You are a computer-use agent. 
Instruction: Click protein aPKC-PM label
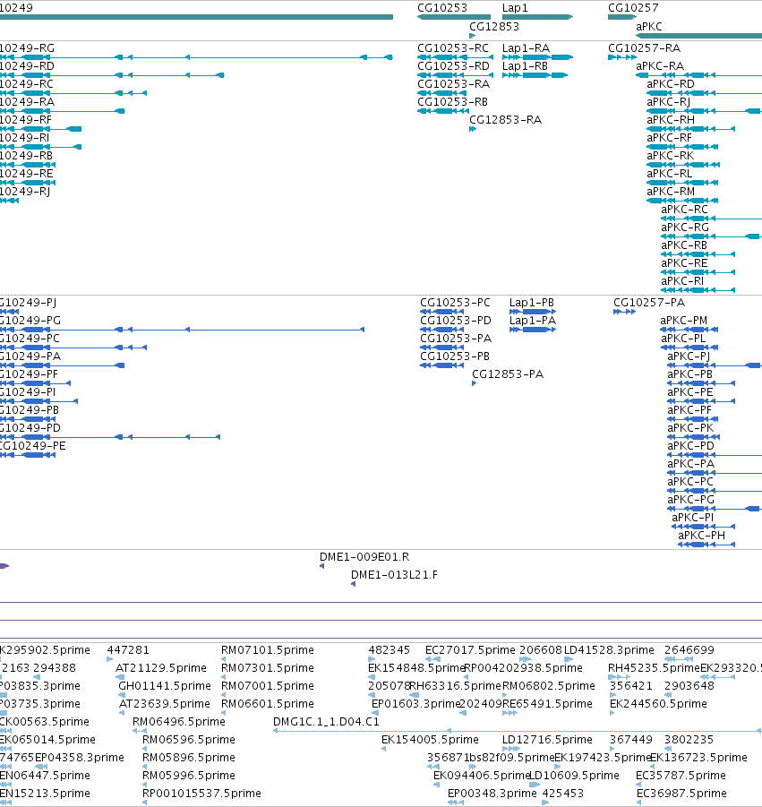pos(684,320)
